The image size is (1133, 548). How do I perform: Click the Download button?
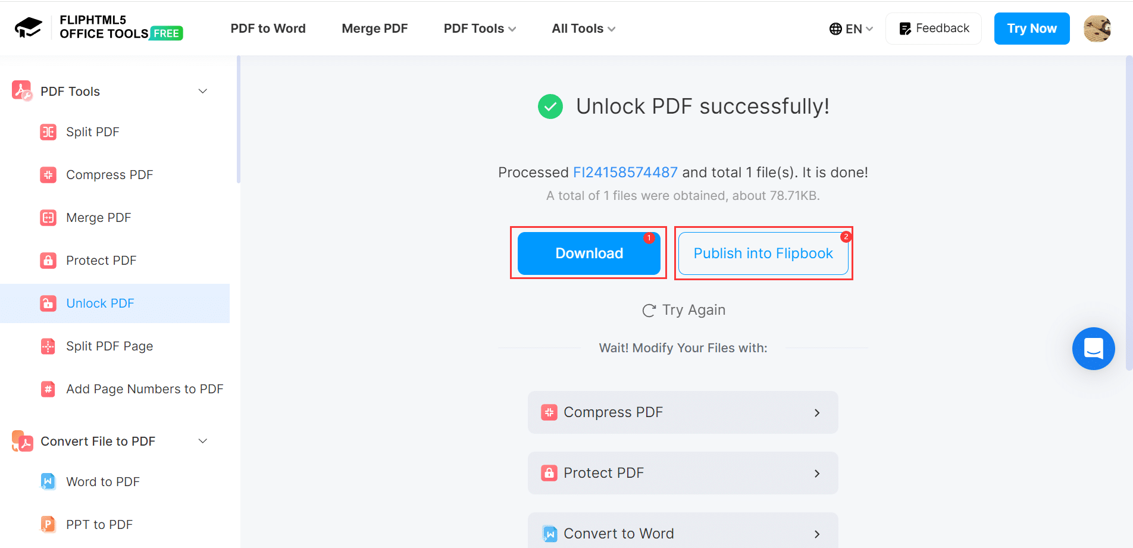click(x=589, y=253)
